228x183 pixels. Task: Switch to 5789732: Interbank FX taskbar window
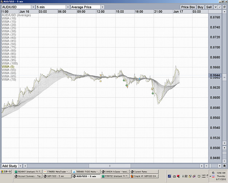tap(115, 176)
